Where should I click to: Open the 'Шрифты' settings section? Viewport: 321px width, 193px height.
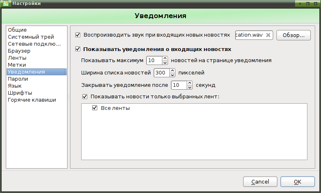[37, 93]
